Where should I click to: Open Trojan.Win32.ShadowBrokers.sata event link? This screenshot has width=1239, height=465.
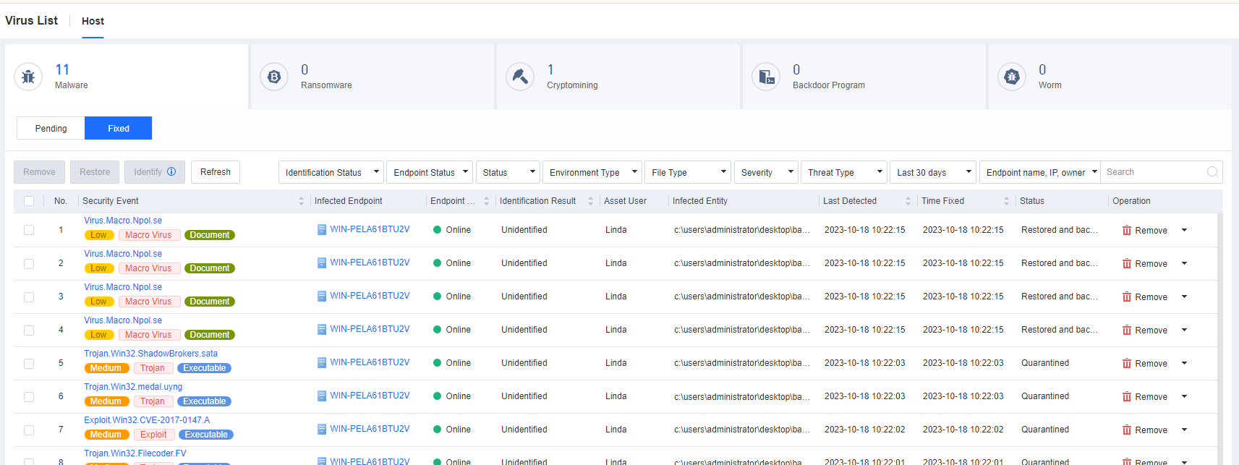point(150,354)
